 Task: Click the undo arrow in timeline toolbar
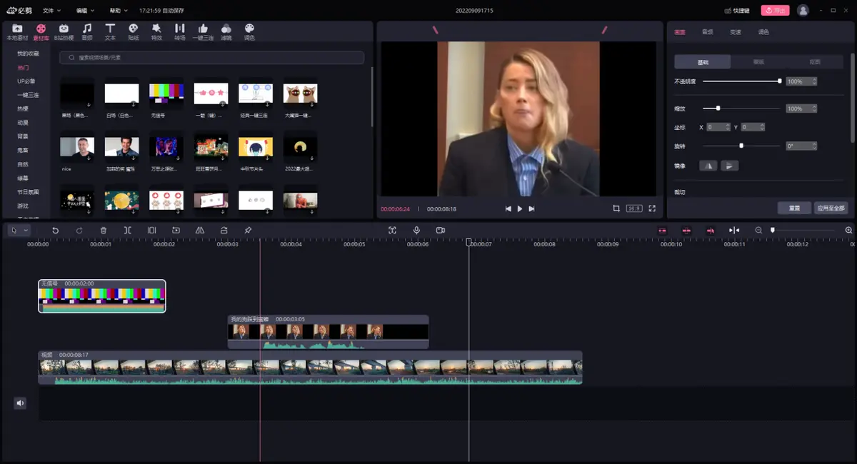pos(56,231)
